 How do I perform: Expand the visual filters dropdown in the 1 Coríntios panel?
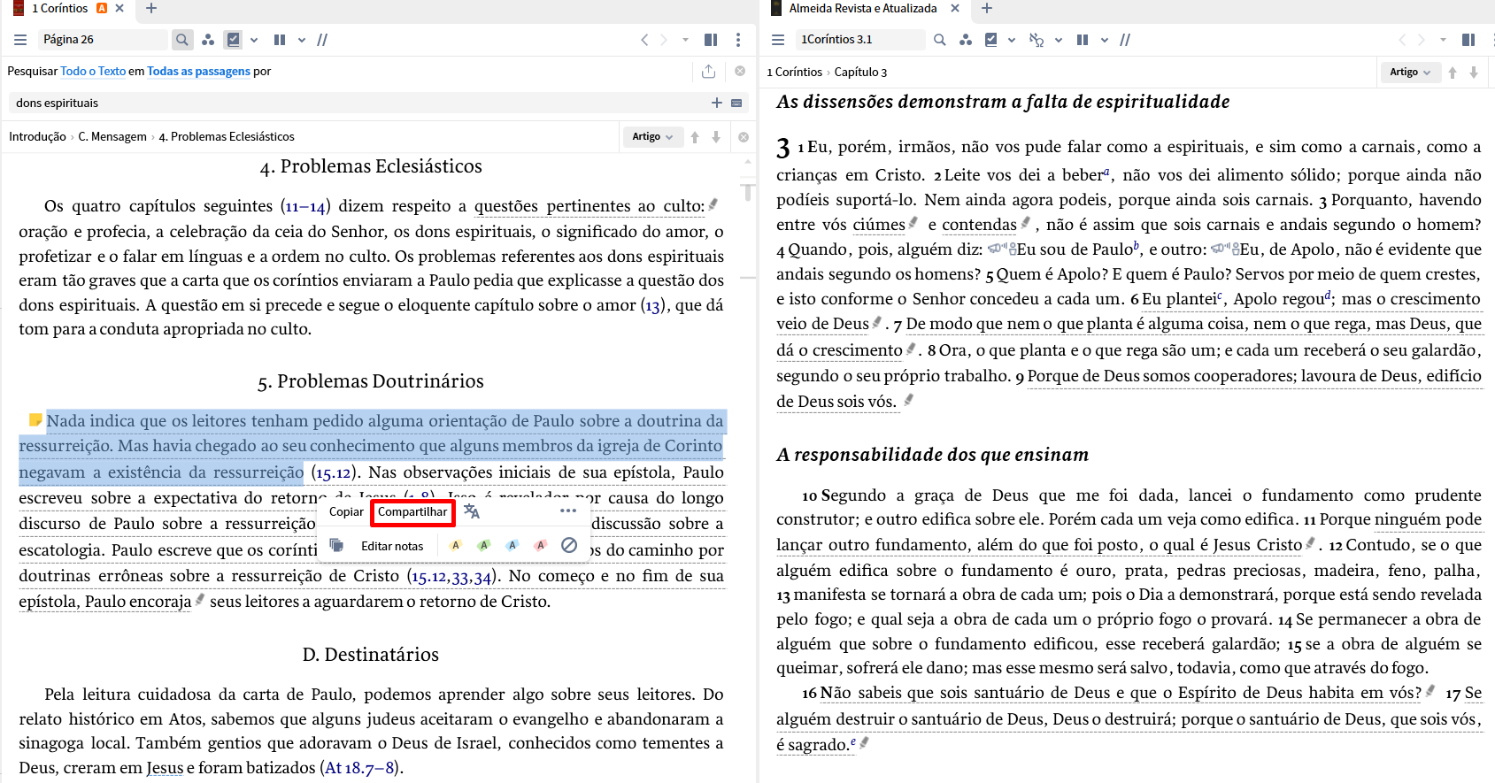click(254, 40)
